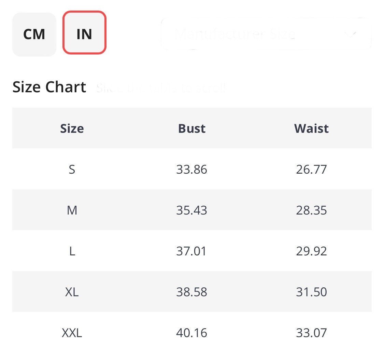Switch units to CM
384x364 pixels.
(34, 34)
